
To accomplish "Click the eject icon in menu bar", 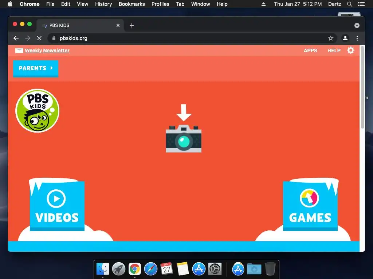I will pos(263,4).
